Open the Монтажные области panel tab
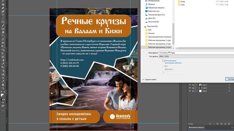Viewport: 234px width, 131px height. 196,127
